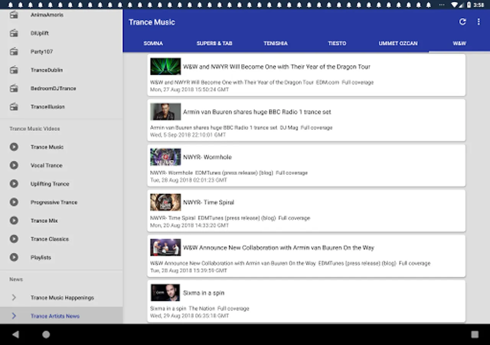Tap the radio icon beside TranceDublin
Screen dimensions: 490x345
pyautogui.click(x=14, y=70)
